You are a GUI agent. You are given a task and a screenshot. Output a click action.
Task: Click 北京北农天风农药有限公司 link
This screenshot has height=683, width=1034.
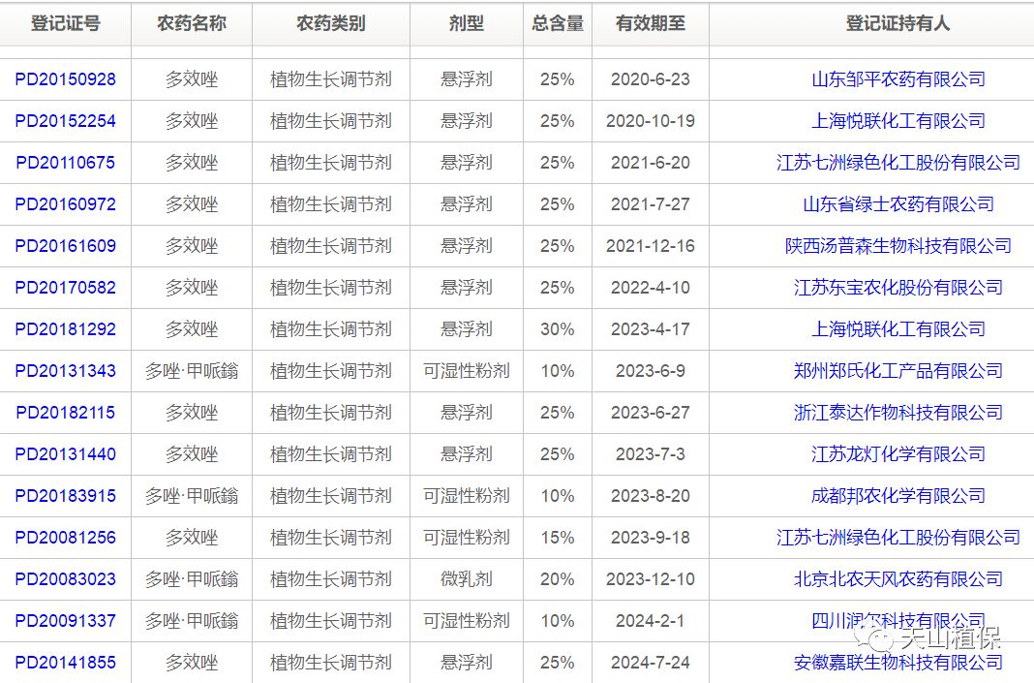click(x=897, y=579)
